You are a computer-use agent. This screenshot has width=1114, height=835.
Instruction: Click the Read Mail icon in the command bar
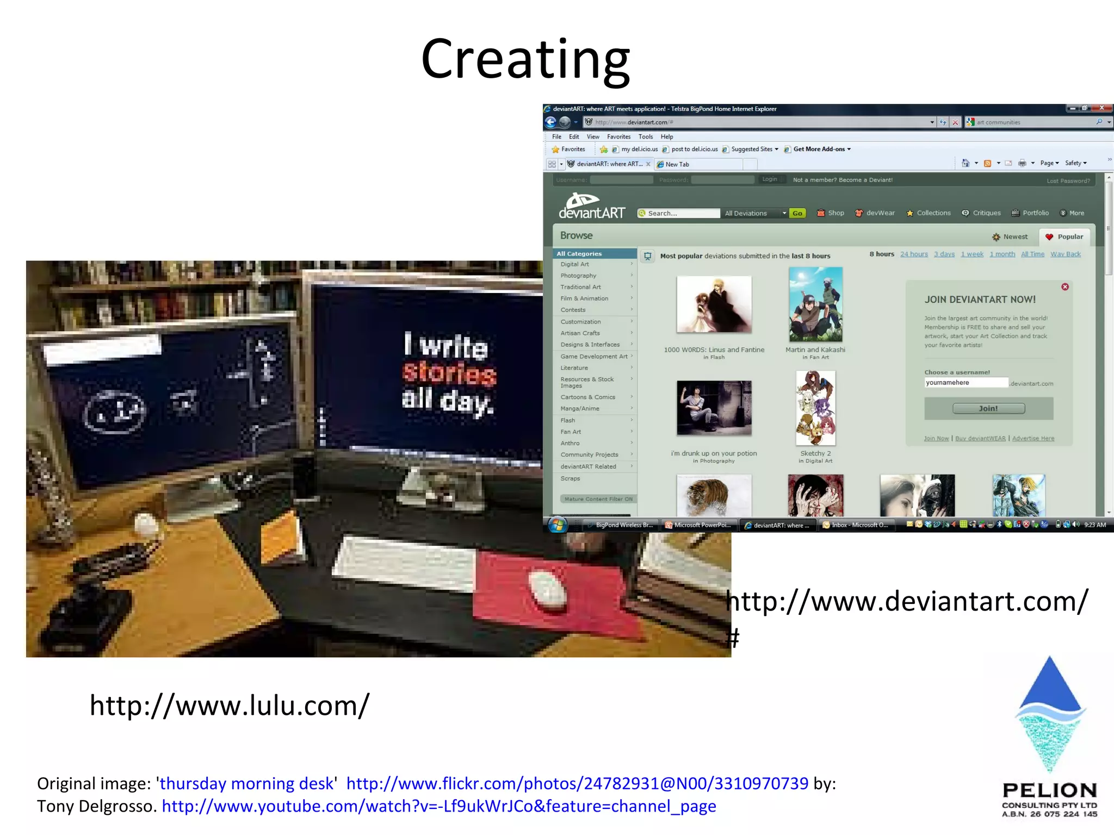1008,163
